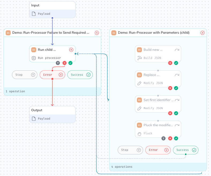
Task: Click the pencil icon in the Replace node
Action: (140, 83)
